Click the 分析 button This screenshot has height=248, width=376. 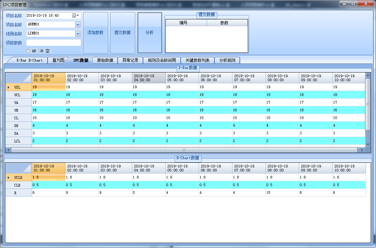pyautogui.click(x=150, y=33)
